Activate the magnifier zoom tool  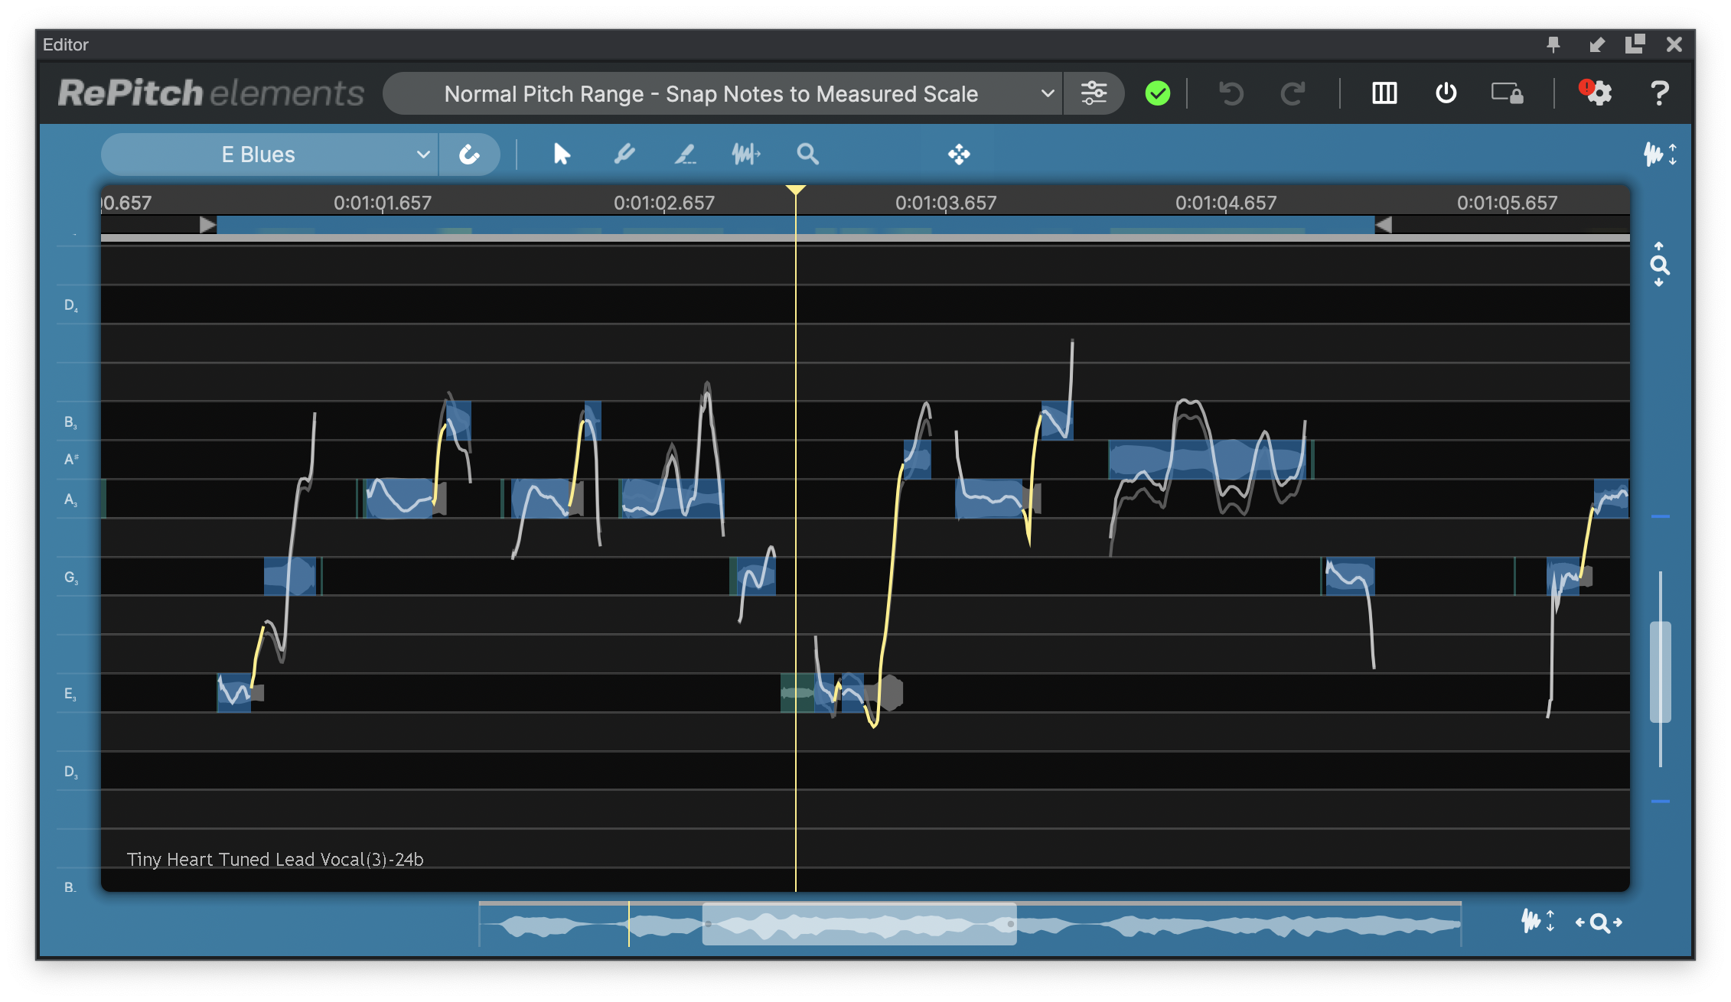[x=807, y=155]
